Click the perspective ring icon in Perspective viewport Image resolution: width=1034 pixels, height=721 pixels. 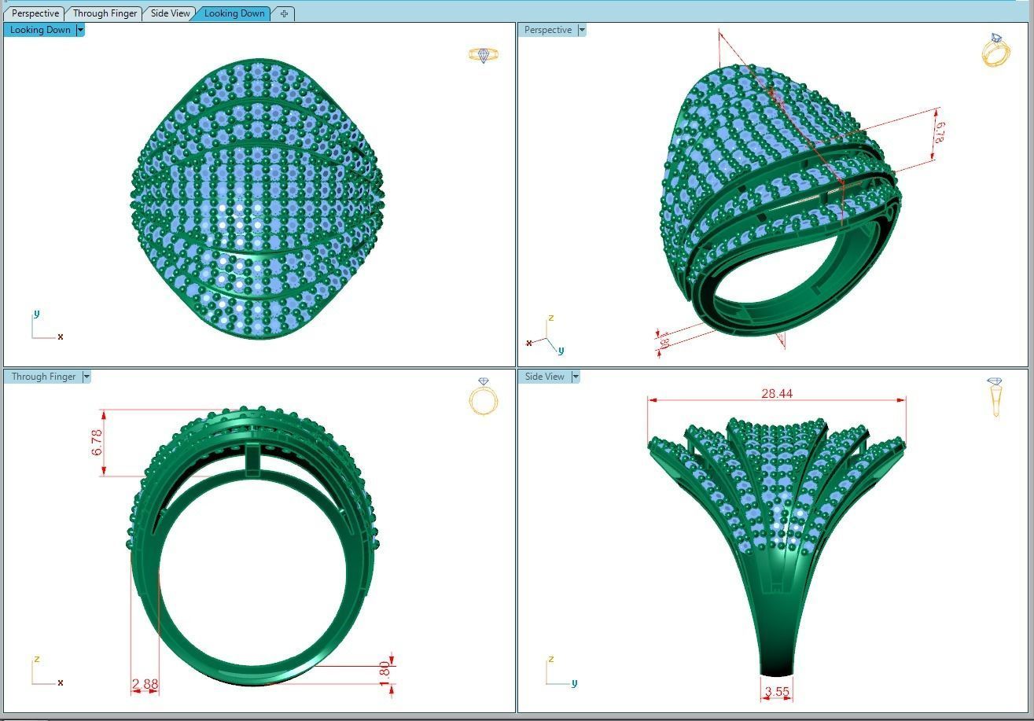pyautogui.click(x=995, y=50)
